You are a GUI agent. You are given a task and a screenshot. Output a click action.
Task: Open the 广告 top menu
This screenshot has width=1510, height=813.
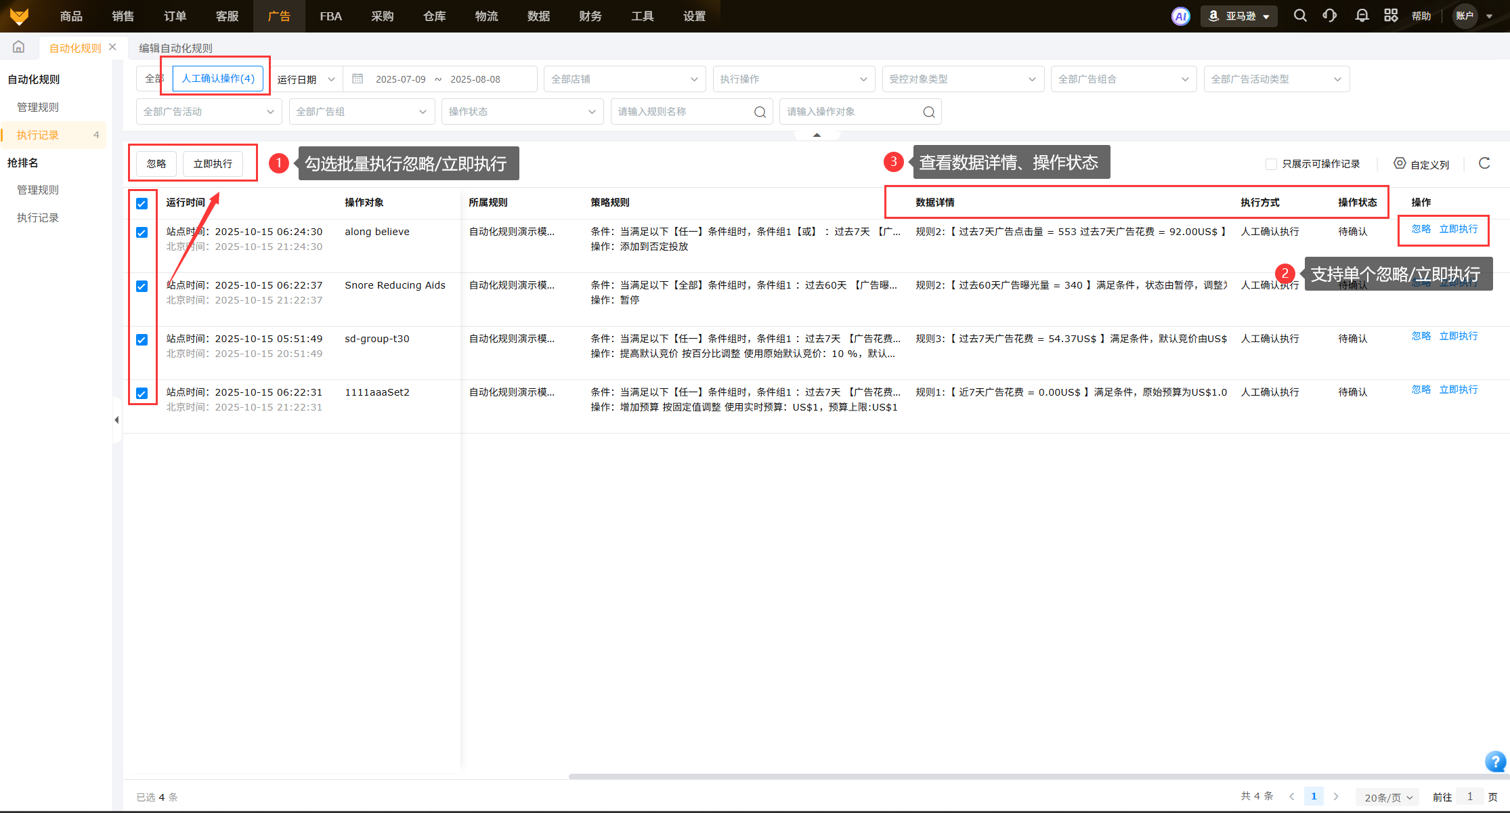pyautogui.click(x=278, y=16)
